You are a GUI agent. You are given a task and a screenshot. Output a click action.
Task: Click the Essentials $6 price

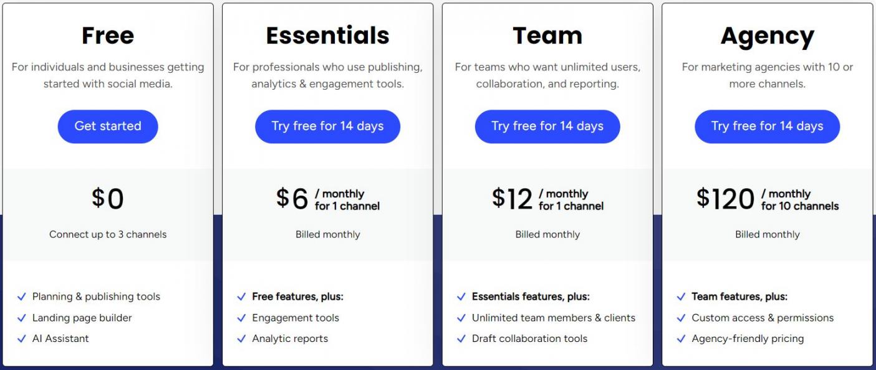point(292,199)
